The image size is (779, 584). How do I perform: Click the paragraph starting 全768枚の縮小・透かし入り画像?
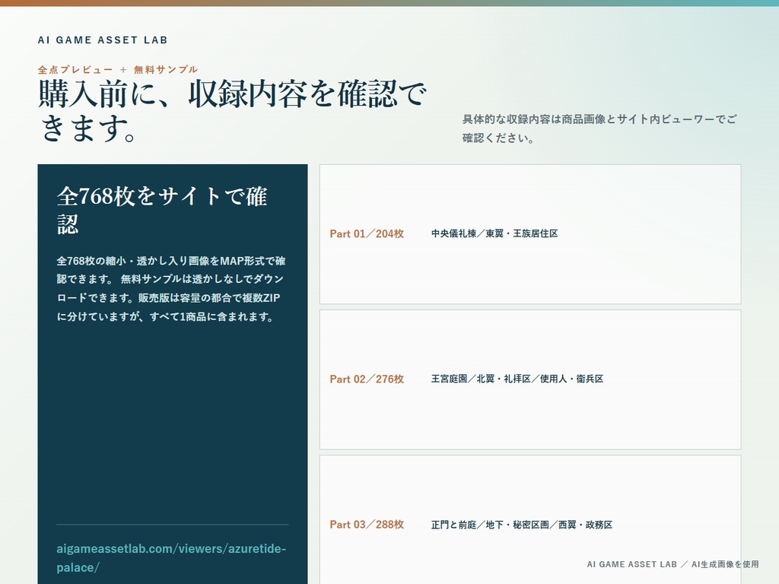tap(171, 288)
